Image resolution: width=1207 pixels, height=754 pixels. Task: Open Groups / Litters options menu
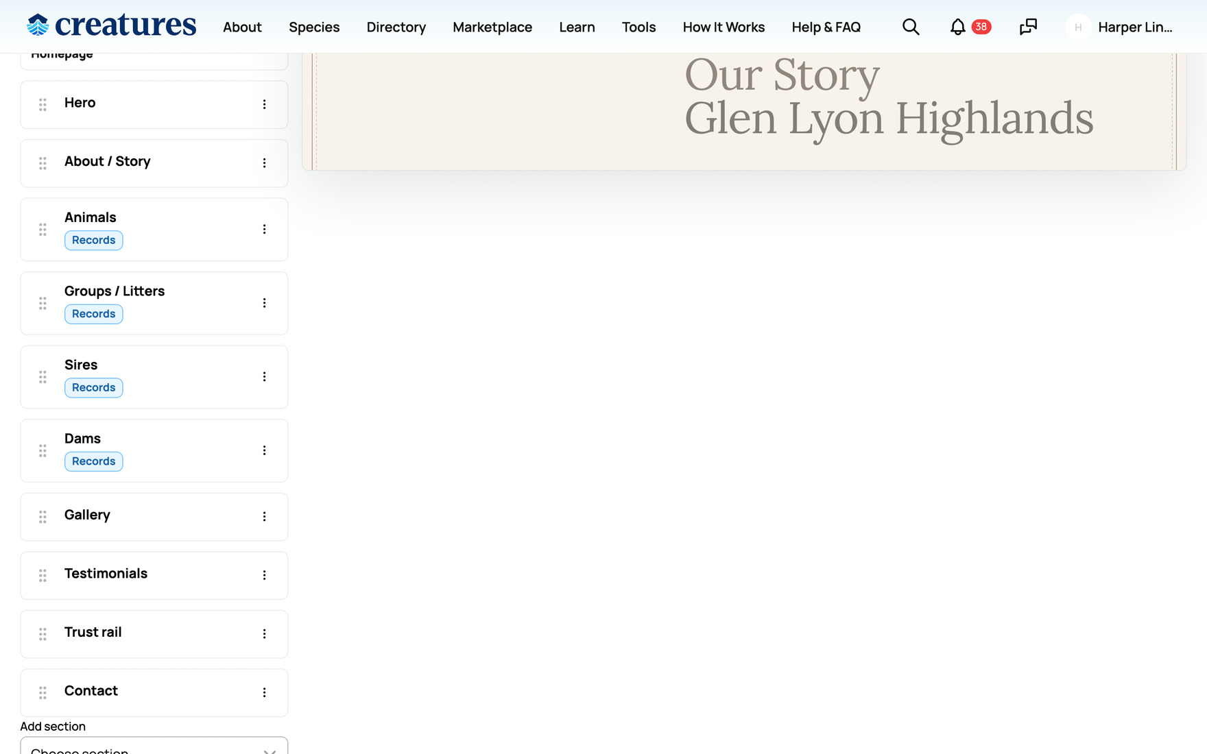click(x=264, y=303)
